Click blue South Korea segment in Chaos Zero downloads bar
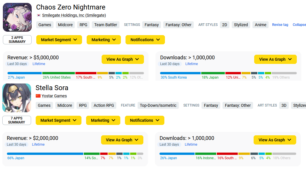 tap(180, 73)
